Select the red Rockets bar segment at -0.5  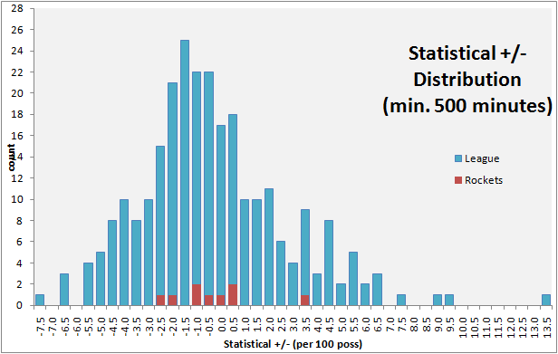coord(208,300)
